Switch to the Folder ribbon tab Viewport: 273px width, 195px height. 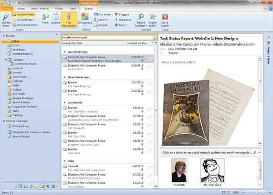click(59, 8)
